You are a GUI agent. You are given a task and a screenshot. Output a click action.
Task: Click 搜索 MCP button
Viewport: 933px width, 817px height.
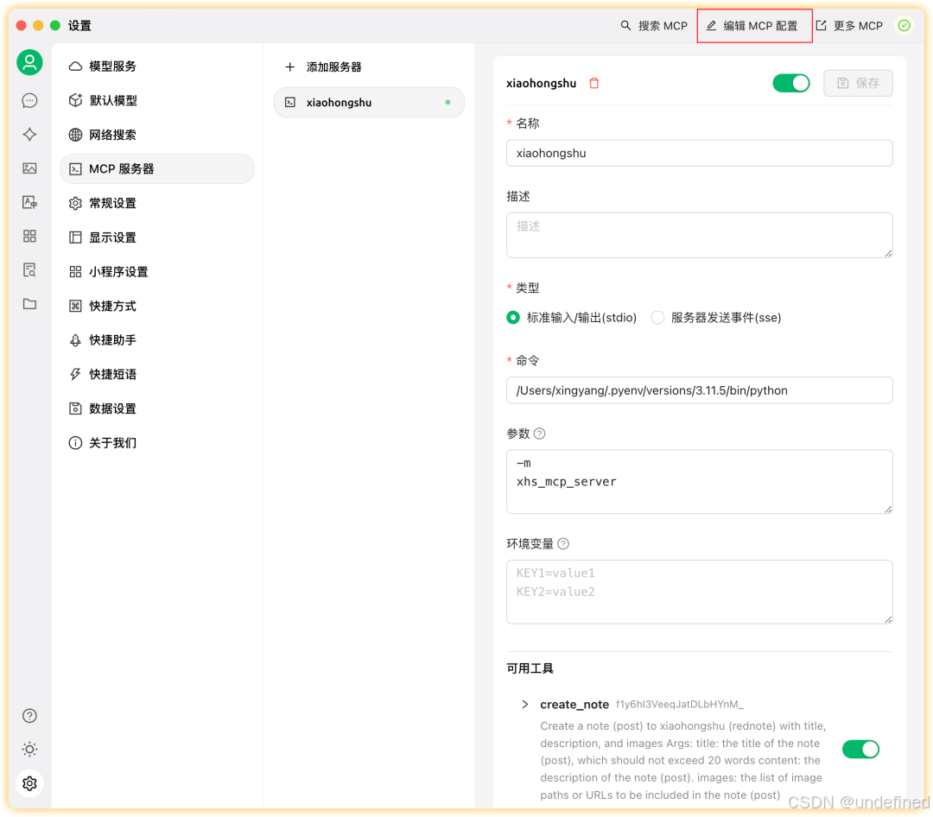tap(653, 26)
